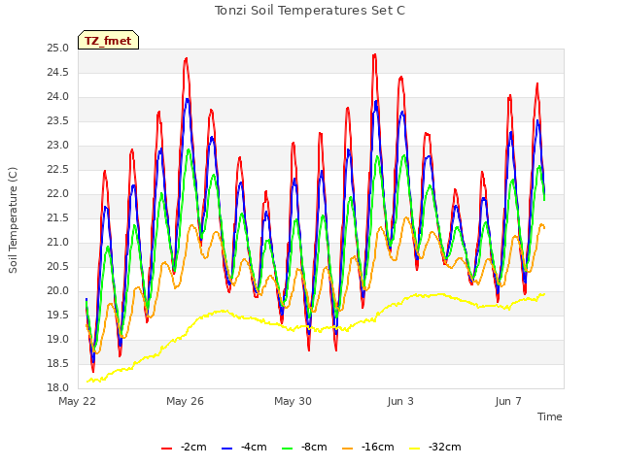This screenshot has height=466, width=622.
Task: Click the May 26 tick label
Action: tap(185, 401)
